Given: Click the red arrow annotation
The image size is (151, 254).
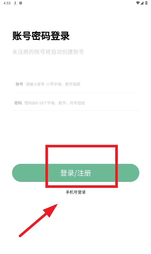Looking at the screenshot, I should [x=38, y=220].
